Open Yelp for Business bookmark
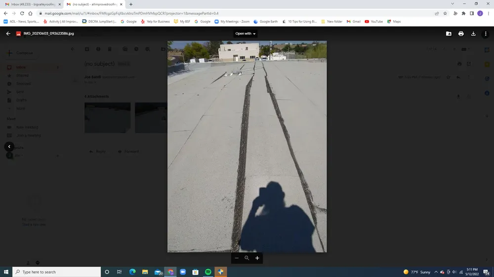Image resolution: width=494 pixels, height=277 pixels. point(155,21)
